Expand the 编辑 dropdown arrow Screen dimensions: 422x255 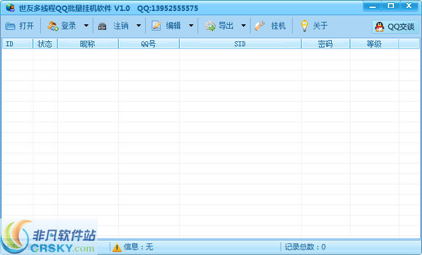click(x=191, y=26)
